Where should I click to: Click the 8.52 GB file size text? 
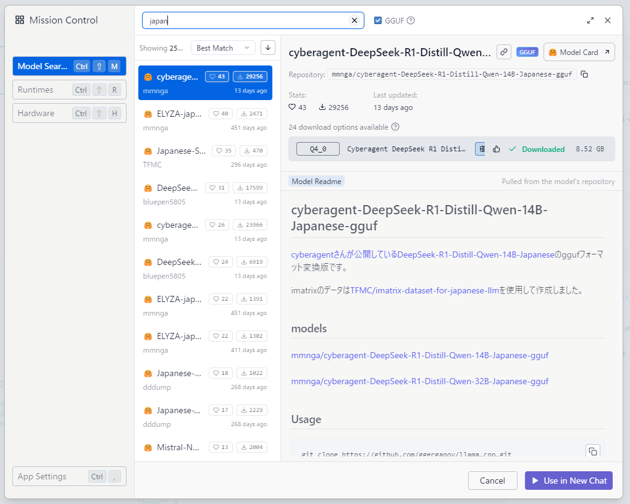pos(590,149)
